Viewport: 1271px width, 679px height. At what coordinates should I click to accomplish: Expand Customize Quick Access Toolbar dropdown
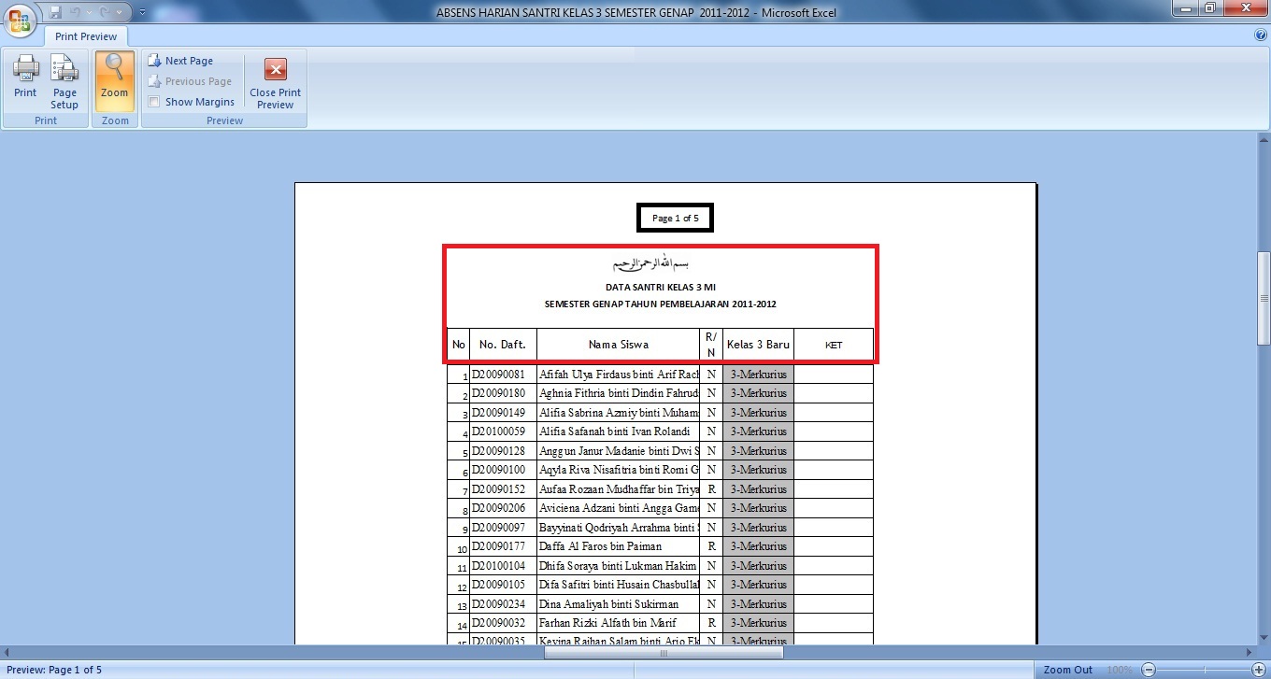tap(141, 12)
